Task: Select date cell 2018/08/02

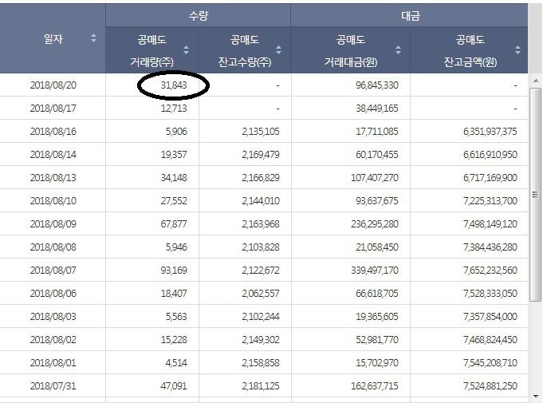Action: 53,340
